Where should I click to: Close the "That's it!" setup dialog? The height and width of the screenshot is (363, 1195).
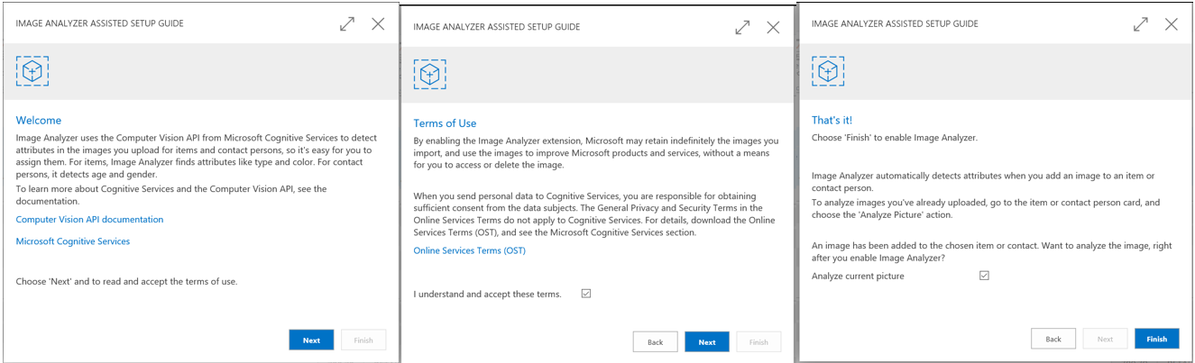1171,24
